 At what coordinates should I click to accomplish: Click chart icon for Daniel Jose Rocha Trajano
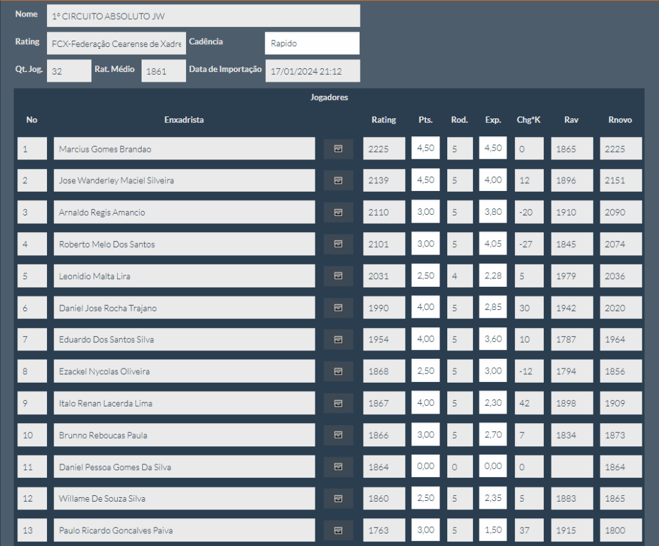click(339, 308)
